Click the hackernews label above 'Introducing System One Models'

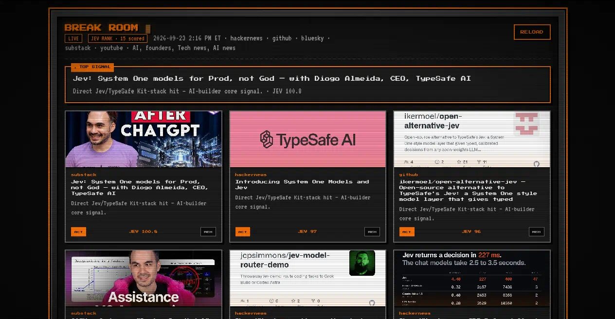(x=251, y=175)
